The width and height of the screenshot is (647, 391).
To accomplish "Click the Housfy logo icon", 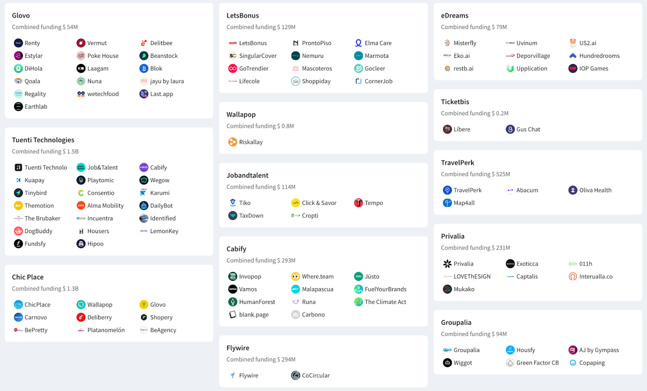I will [510, 350].
